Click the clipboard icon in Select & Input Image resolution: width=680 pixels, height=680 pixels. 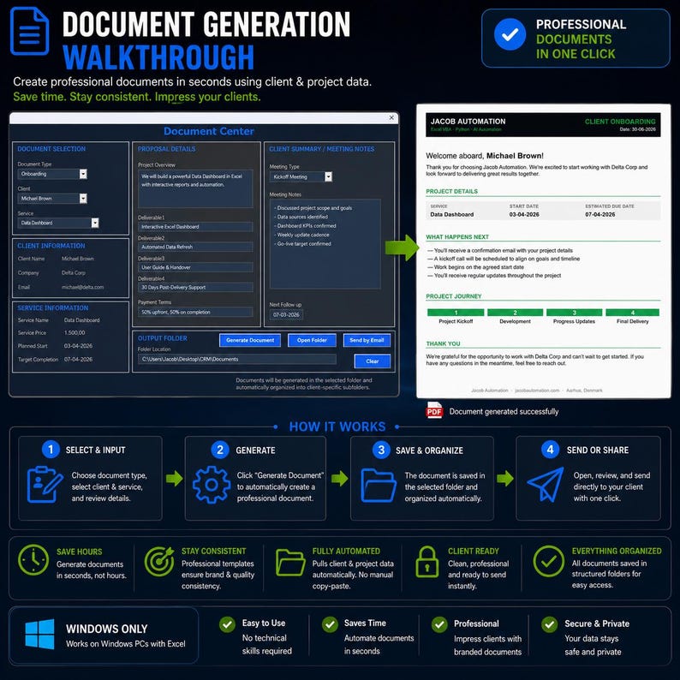pyautogui.click(x=45, y=485)
